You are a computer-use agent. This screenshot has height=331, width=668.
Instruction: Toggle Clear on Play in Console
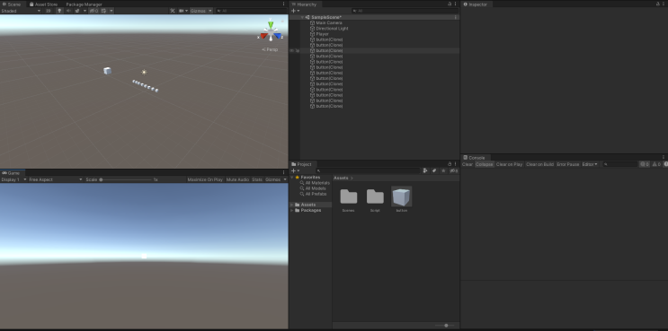coord(509,164)
